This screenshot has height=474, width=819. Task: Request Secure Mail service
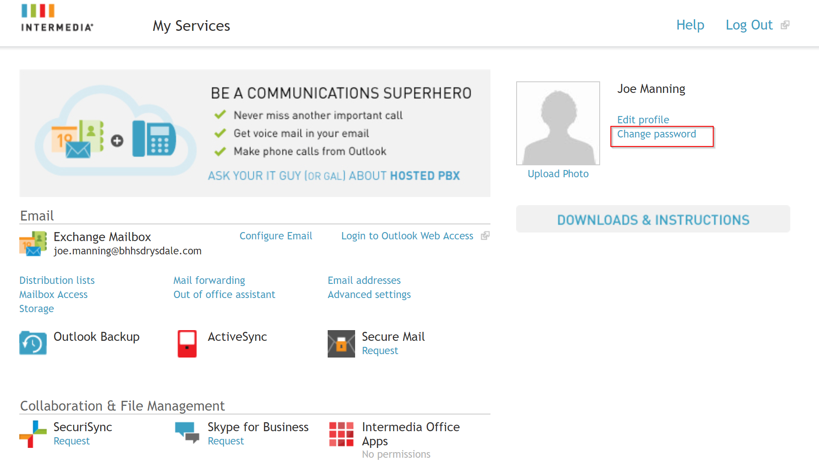(x=380, y=351)
